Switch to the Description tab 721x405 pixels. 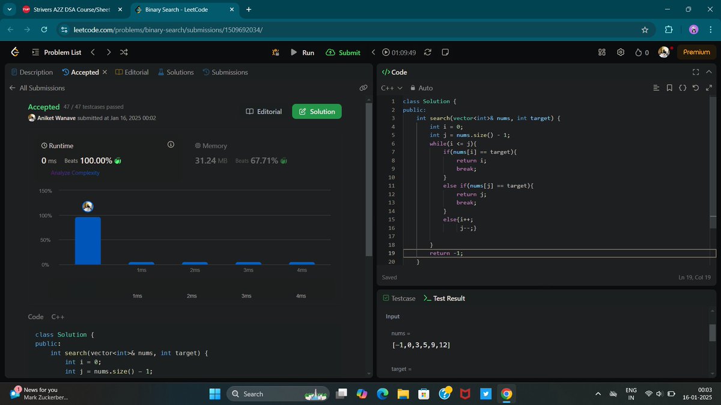[x=32, y=72]
